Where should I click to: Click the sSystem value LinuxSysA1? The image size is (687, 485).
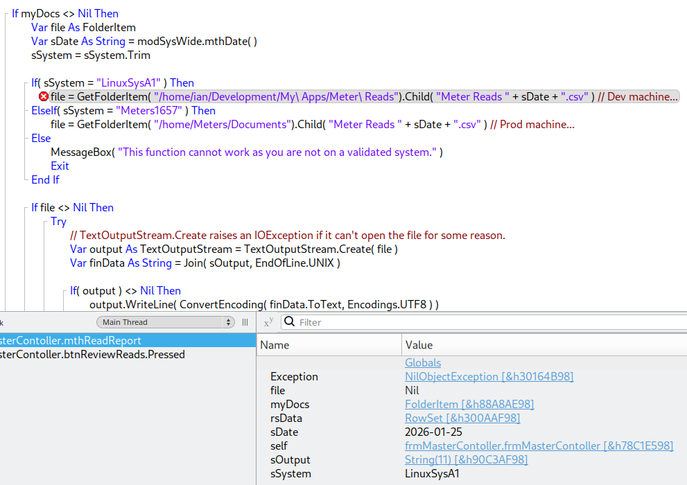tap(432, 474)
